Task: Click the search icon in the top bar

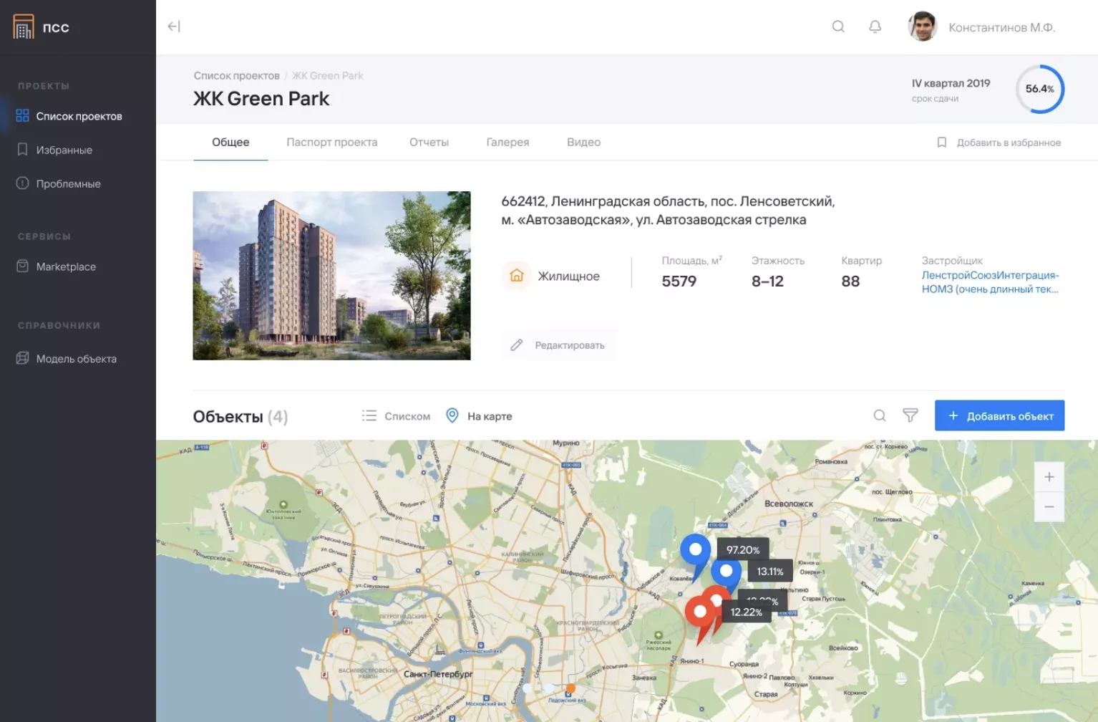Action: click(x=838, y=27)
